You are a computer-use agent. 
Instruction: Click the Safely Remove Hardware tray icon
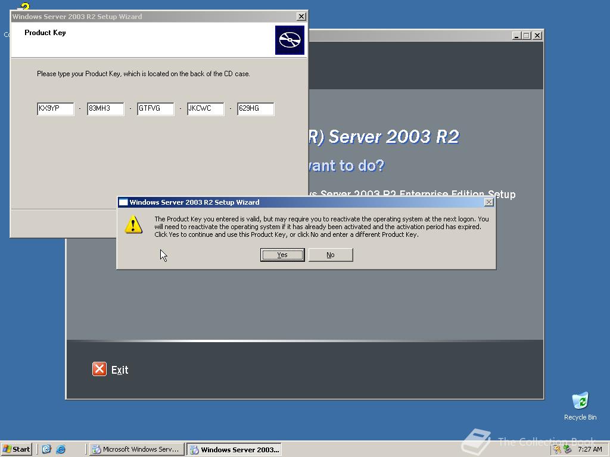click(567, 449)
